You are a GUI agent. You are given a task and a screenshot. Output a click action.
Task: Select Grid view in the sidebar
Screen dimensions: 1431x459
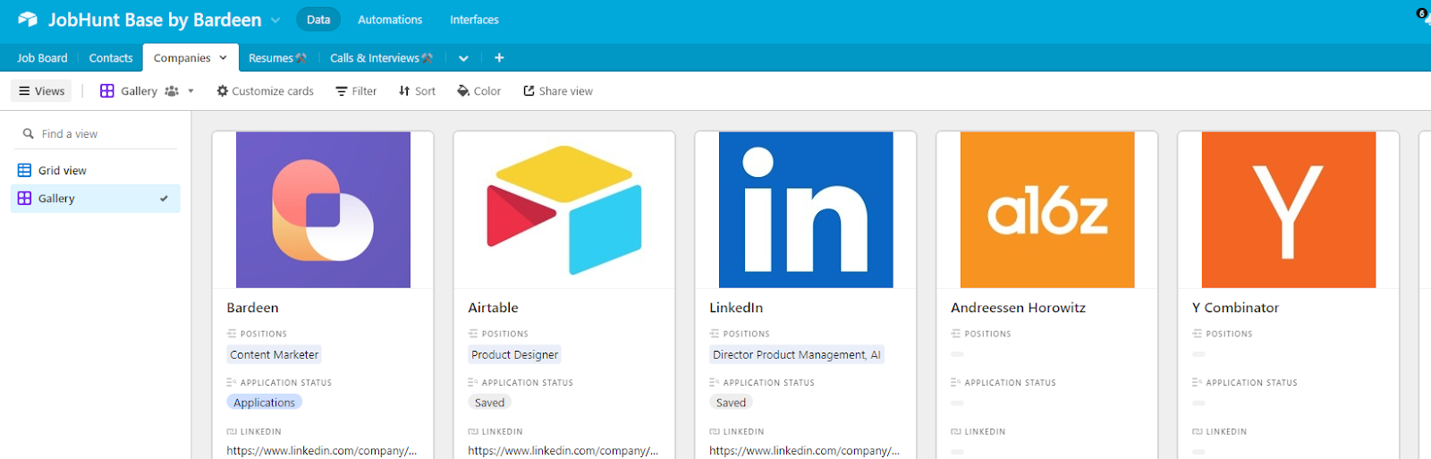coord(96,170)
